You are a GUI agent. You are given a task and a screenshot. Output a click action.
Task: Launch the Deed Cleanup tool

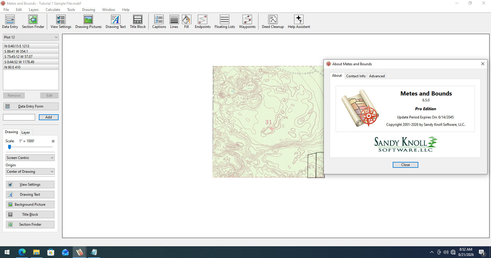point(273,22)
